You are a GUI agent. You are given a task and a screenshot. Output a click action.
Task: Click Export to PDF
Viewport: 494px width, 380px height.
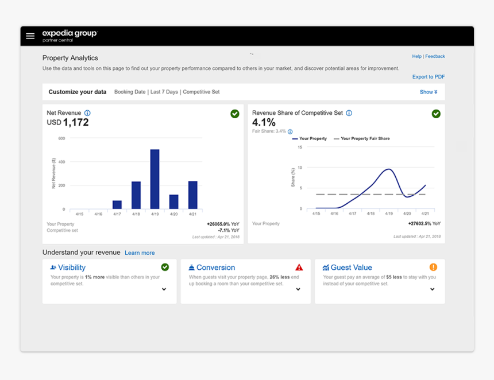click(429, 77)
